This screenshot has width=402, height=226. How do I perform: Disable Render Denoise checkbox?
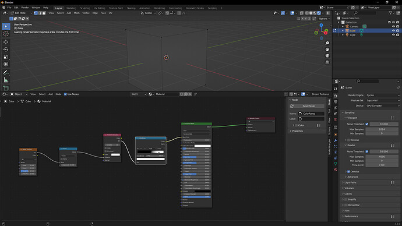point(348,171)
